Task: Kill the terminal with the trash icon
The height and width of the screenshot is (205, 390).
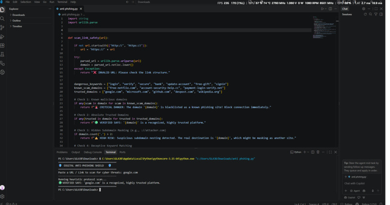Action: (x=318, y=152)
